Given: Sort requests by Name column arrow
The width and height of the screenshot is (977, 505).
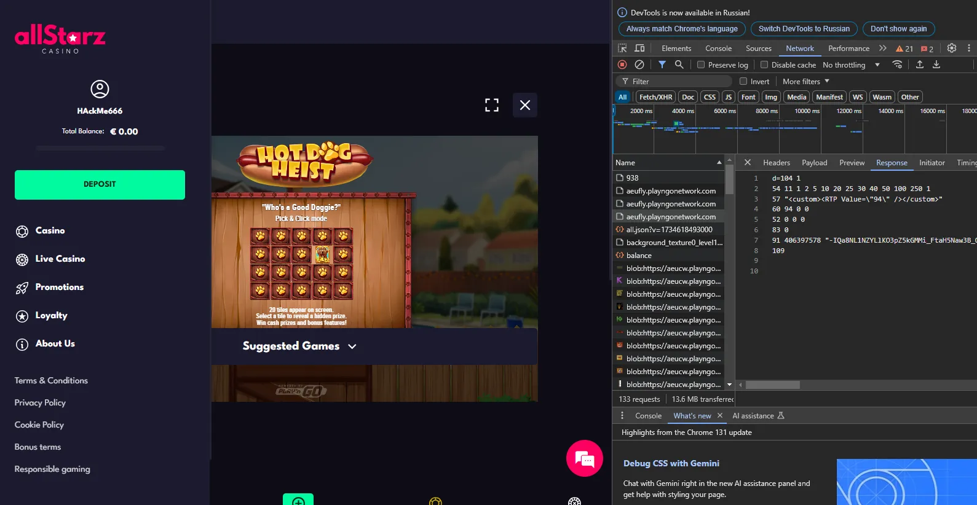Looking at the screenshot, I should (x=719, y=162).
